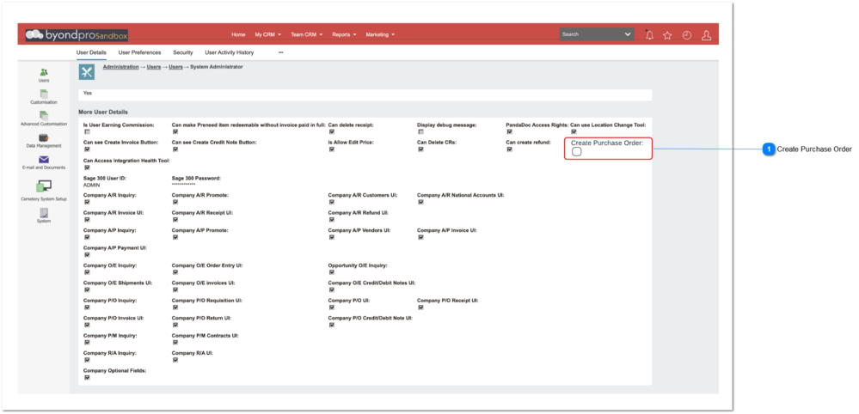Image resolution: width=859 pixels, height=414 pixels.
Task: Toggle Company A/R National Accounts UI checkbox
Action: coord(420,202)
